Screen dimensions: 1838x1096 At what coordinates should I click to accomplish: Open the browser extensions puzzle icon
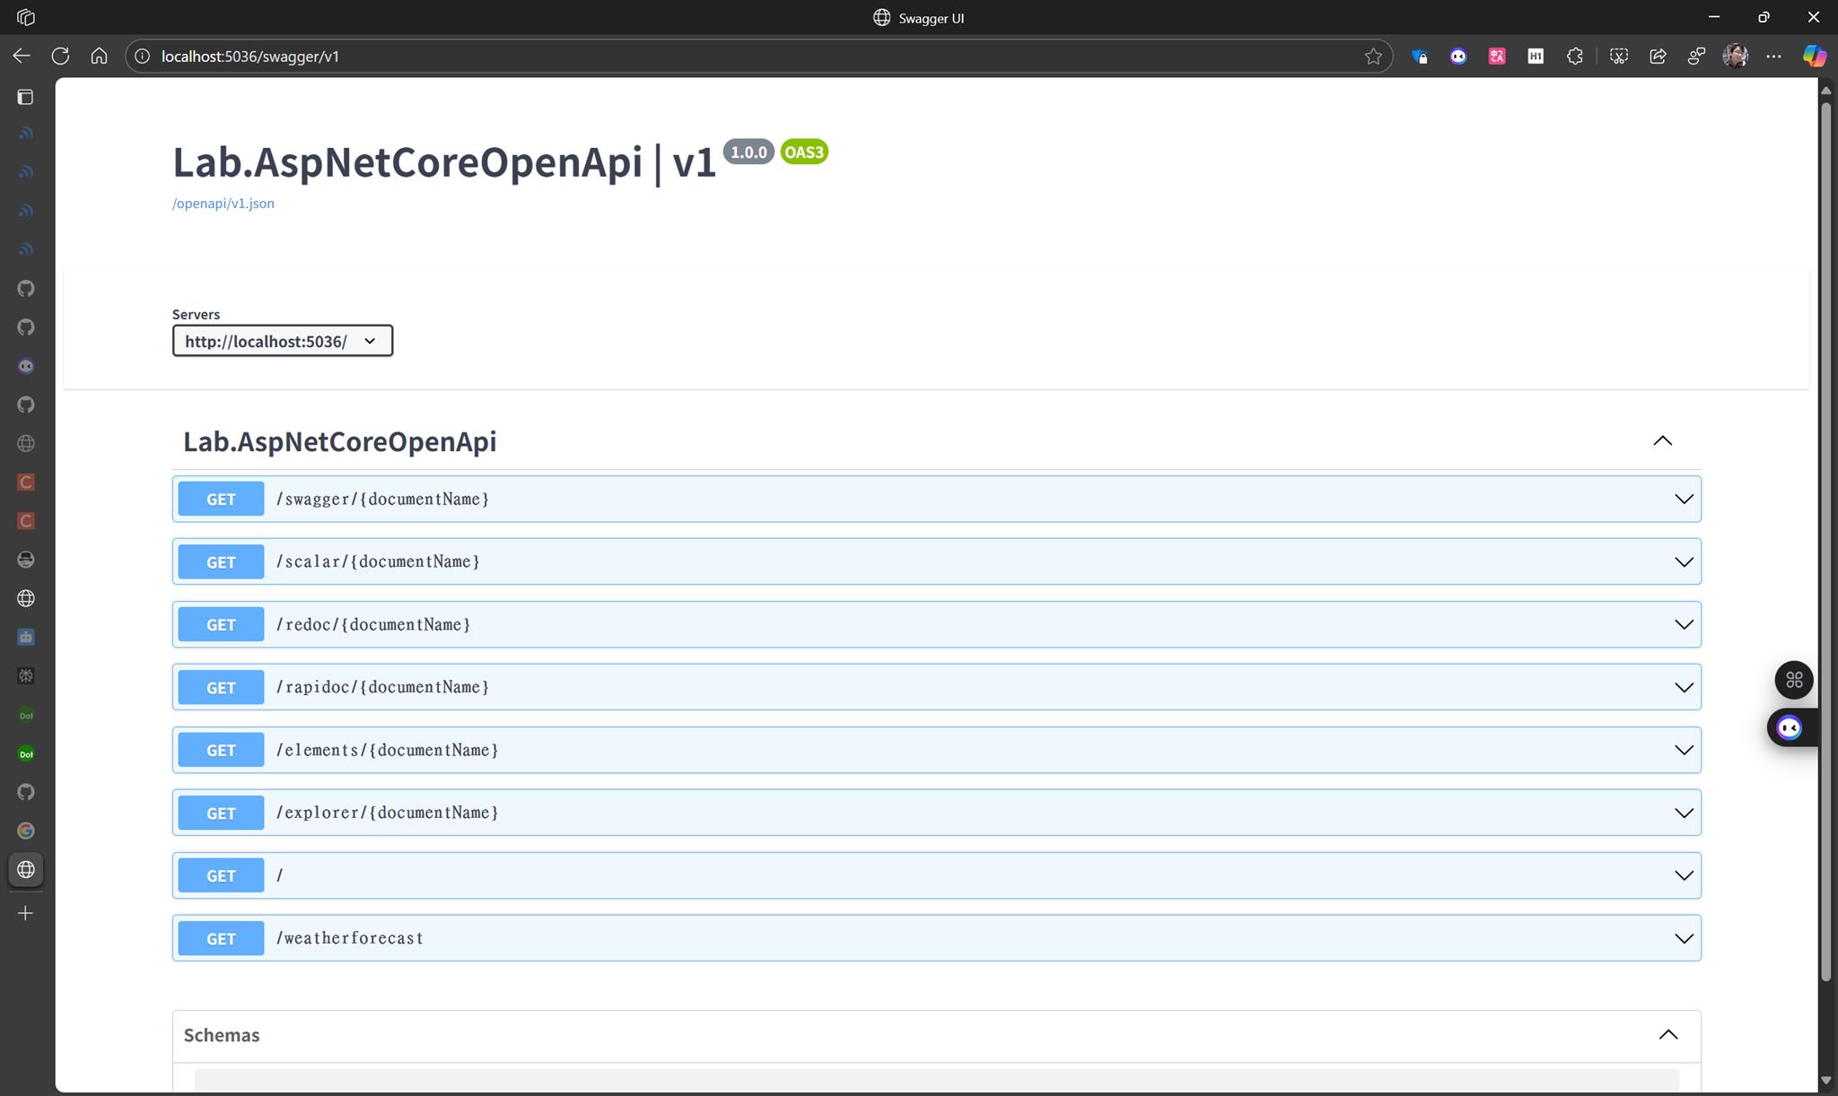(x=1575, y=56)
